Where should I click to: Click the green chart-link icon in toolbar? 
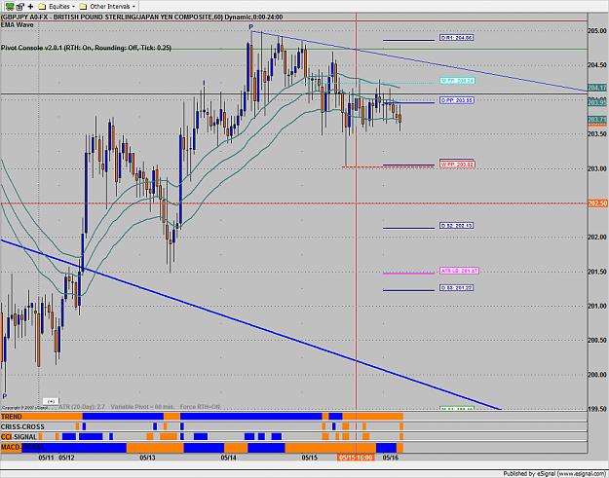pos(10,7)
